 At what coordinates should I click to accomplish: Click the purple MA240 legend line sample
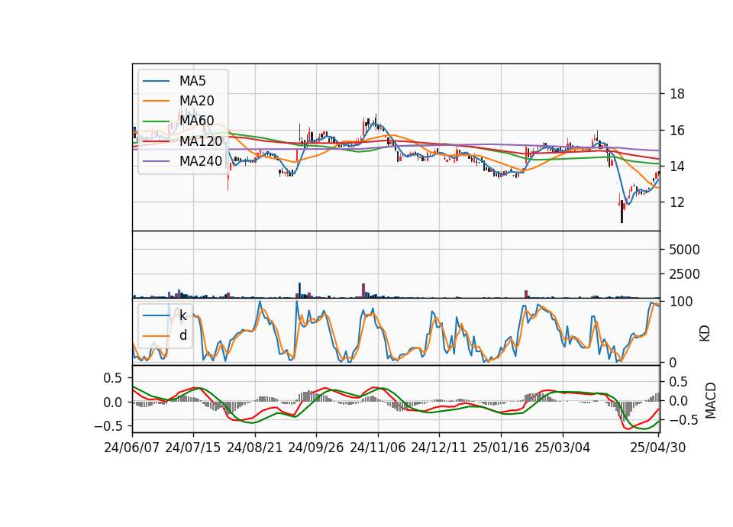(x=156, y=161)
